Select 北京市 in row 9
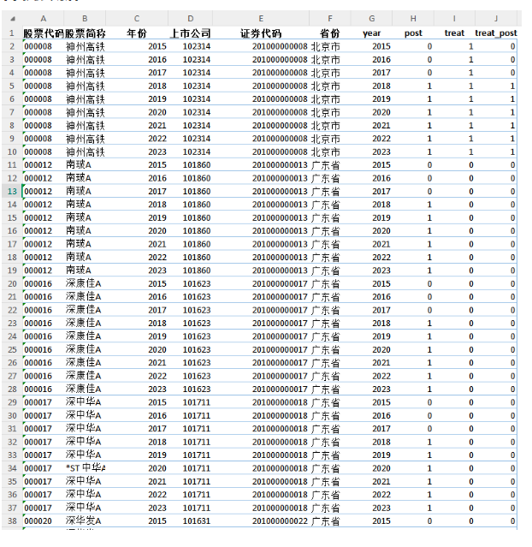 330,139
